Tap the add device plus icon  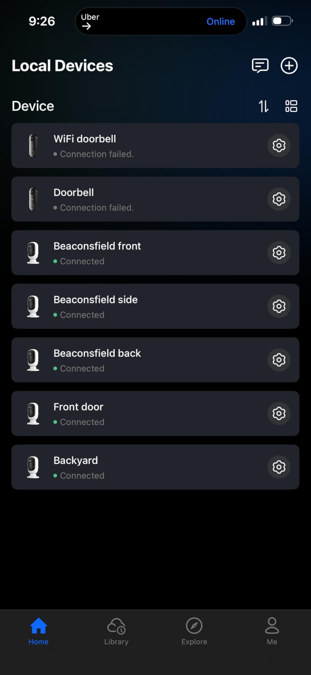[x=289, y=66]
